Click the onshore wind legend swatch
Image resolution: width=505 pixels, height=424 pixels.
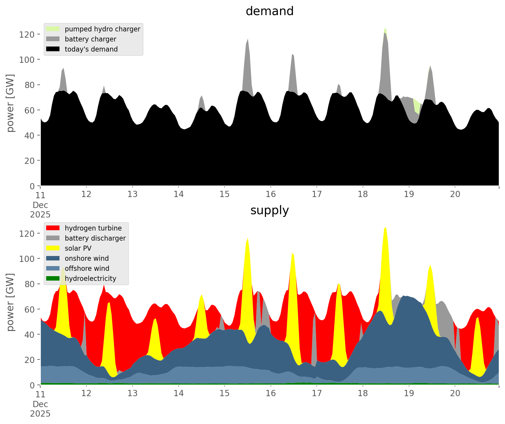click(x=53, y=258)
